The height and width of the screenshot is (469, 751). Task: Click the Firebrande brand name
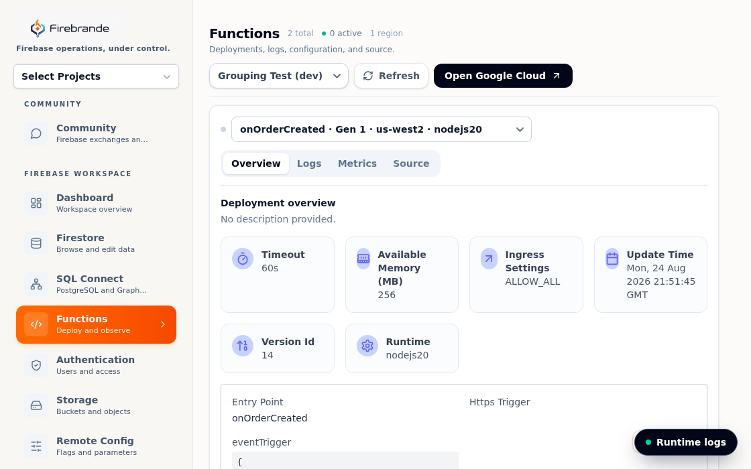pyautogui.click(x=79, y=28)
